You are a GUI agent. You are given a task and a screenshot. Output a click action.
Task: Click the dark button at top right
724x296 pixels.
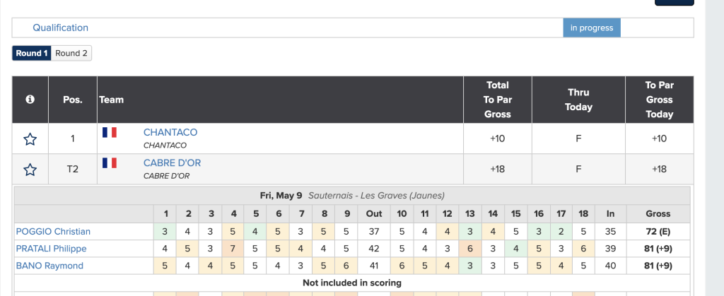click(x=674, y=2)
